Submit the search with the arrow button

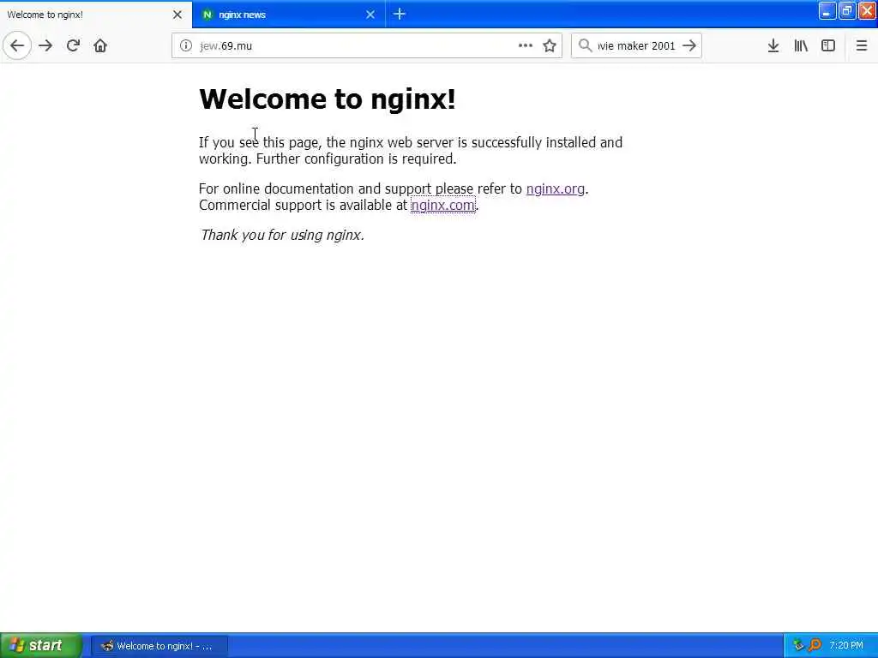tap(689, 45)
